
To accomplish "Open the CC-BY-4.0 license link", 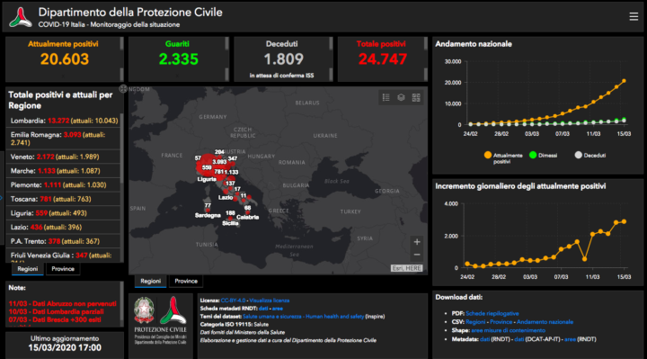I will 233,301.
